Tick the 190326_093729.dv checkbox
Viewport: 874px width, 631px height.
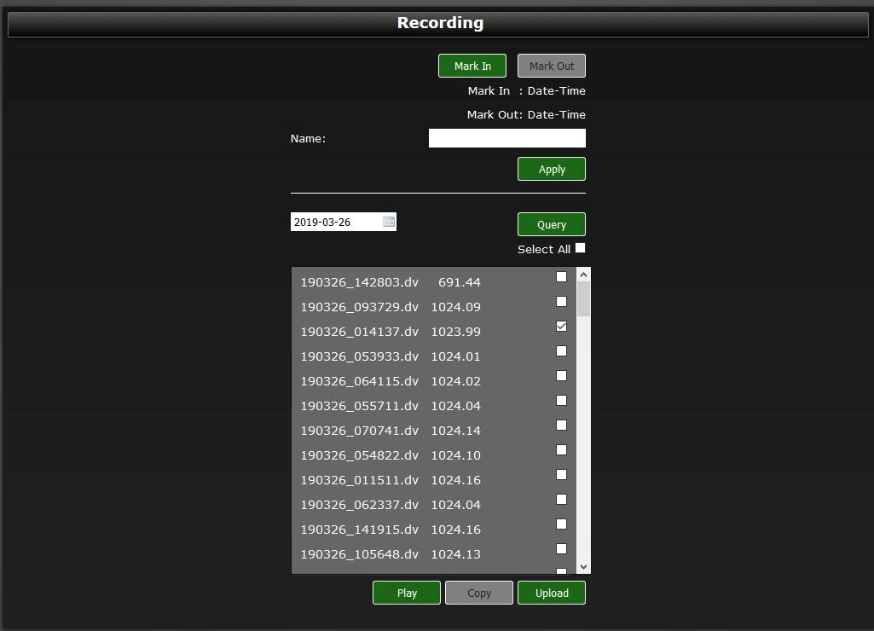point(561,301)
